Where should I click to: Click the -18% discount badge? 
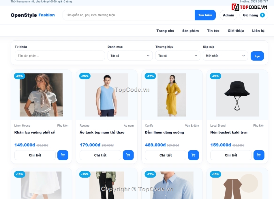click(x=19, y=174)
